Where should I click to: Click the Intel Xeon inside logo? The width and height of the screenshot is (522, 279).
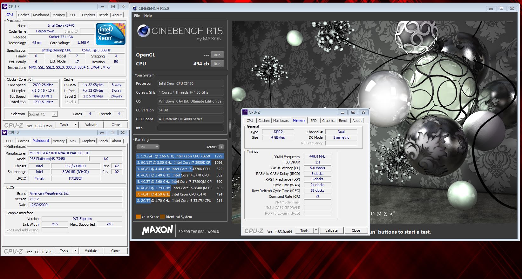coord(111,34)
